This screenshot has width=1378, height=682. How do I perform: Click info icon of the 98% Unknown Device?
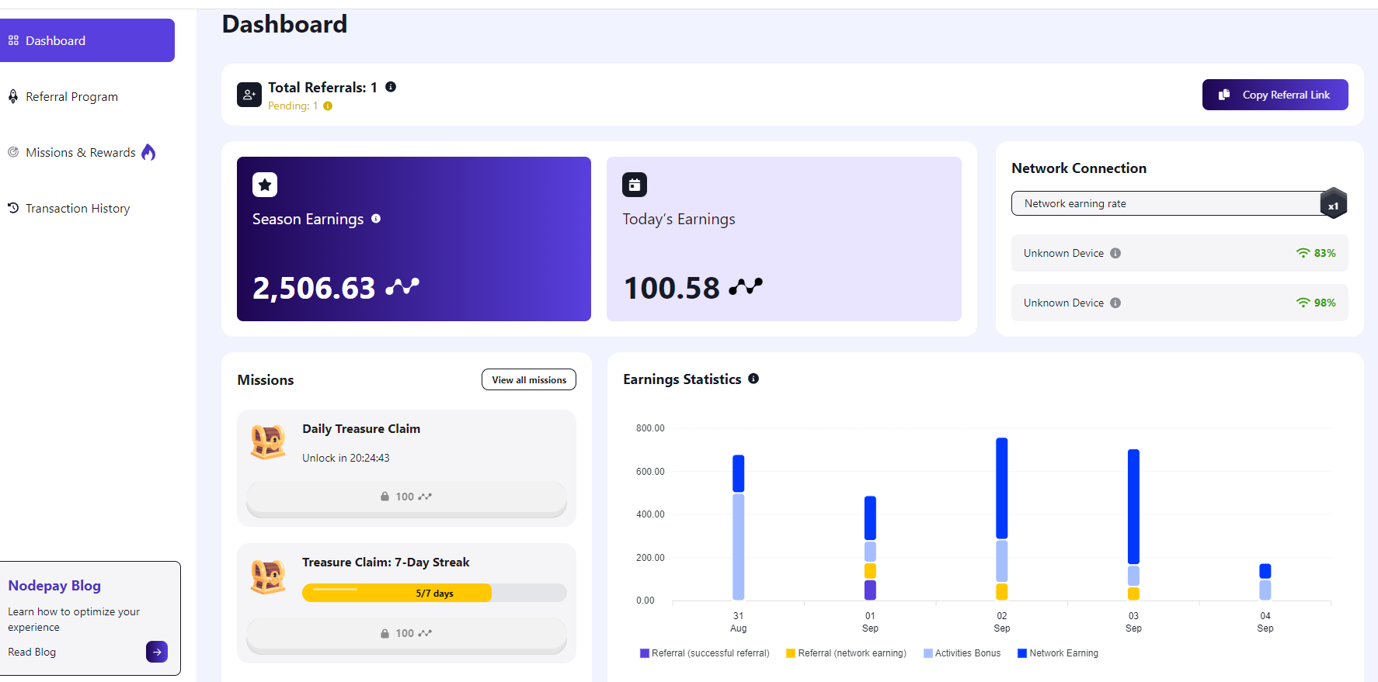pyautogui.click(x=1115, y=303)
